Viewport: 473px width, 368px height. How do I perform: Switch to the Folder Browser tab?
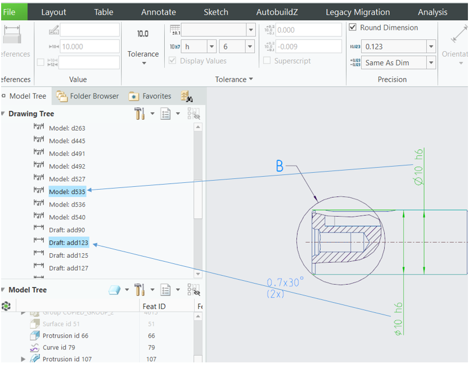tap(88, 96)
